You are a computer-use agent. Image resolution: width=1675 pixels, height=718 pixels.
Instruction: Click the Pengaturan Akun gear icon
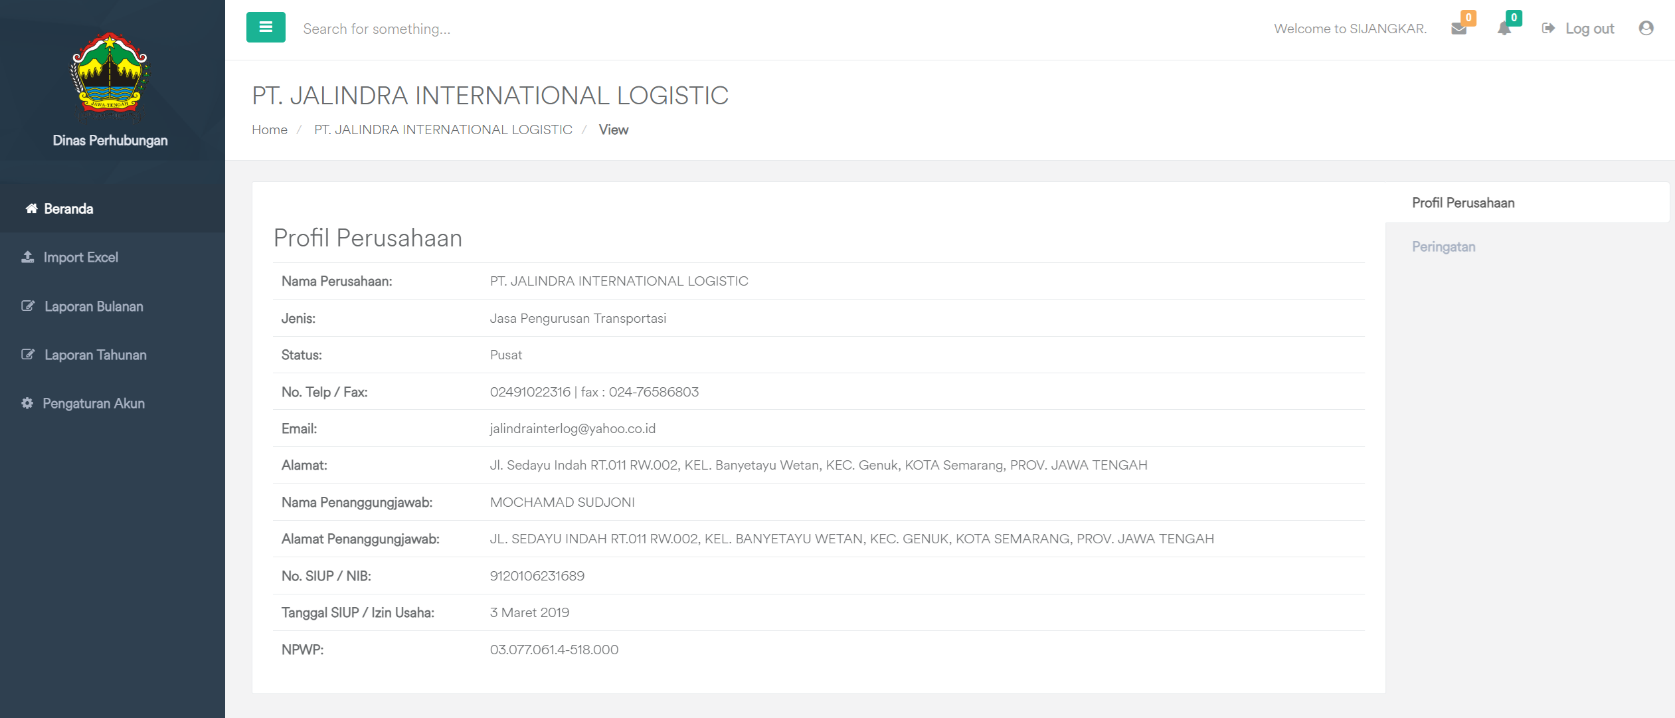27,403
